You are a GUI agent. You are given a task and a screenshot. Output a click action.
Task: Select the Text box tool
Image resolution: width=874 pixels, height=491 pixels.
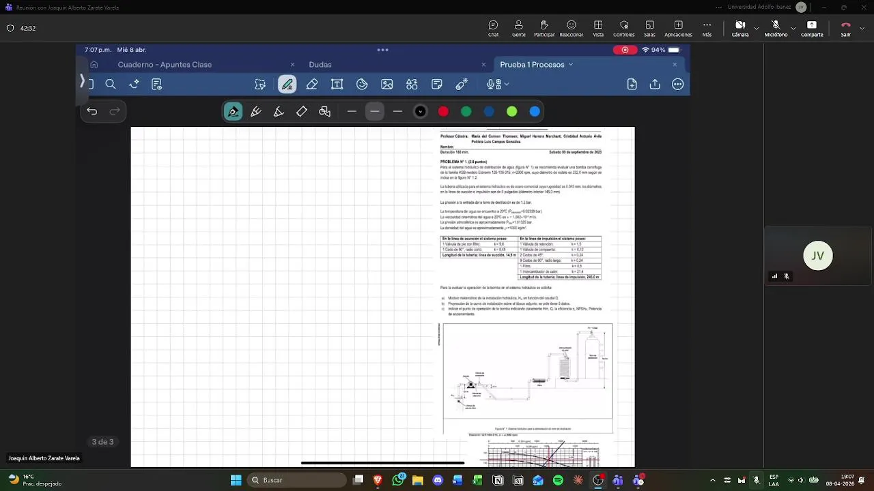pyautogui.click(x=337, y=85)
